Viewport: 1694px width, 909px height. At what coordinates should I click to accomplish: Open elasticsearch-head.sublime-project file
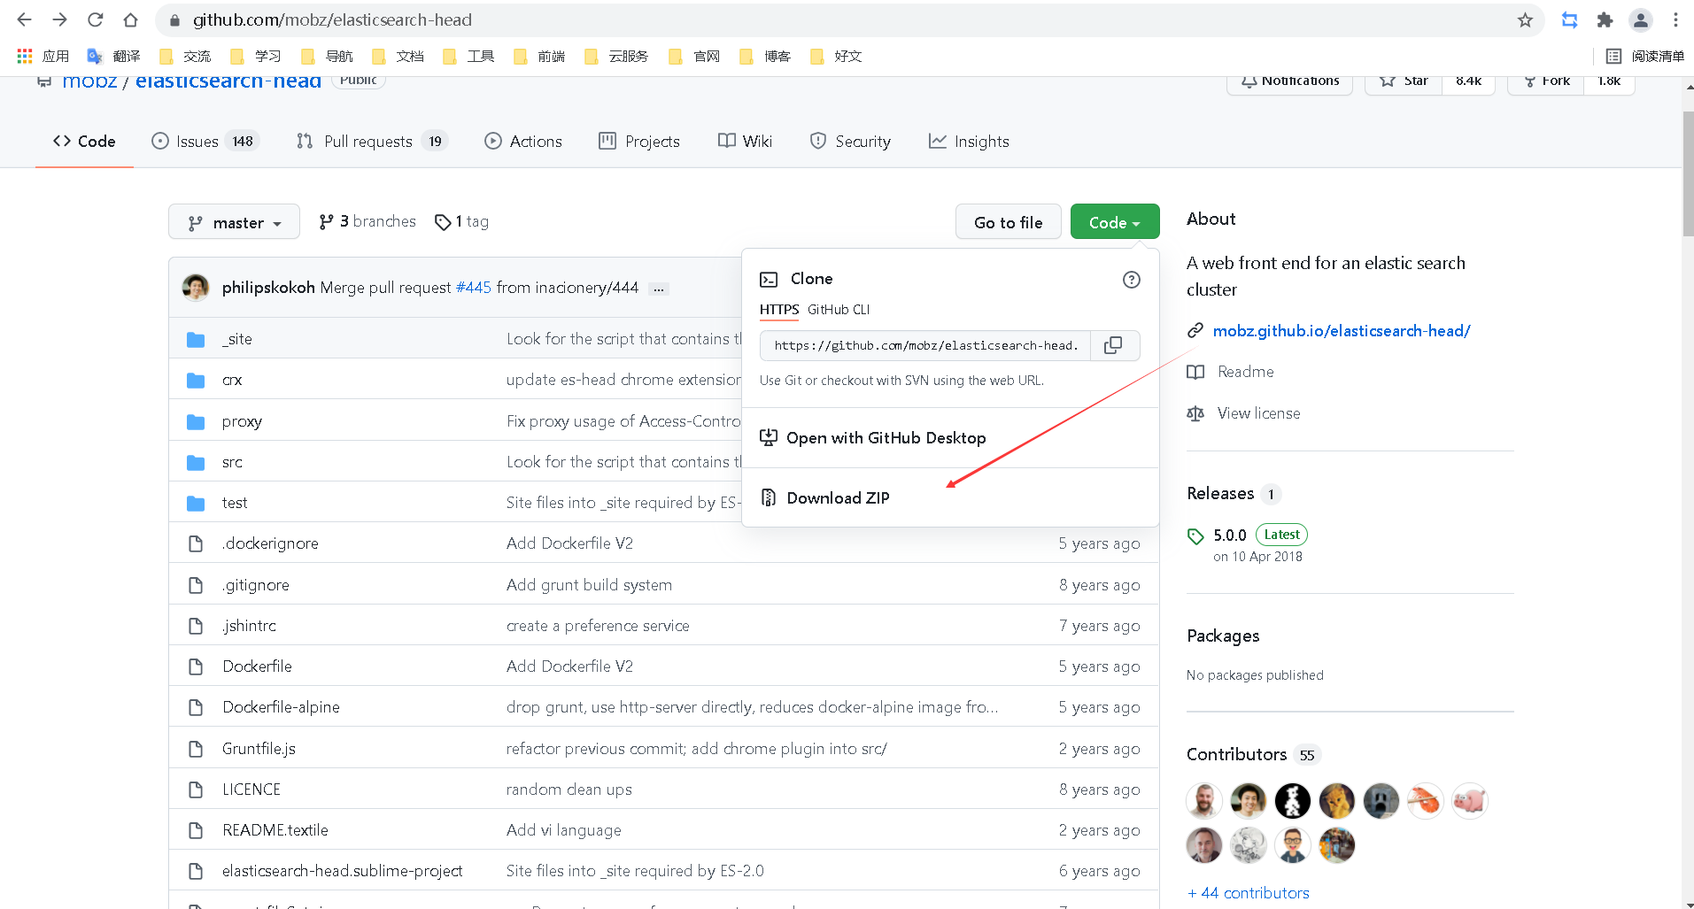pyautogui.click(x=342, y=871)
